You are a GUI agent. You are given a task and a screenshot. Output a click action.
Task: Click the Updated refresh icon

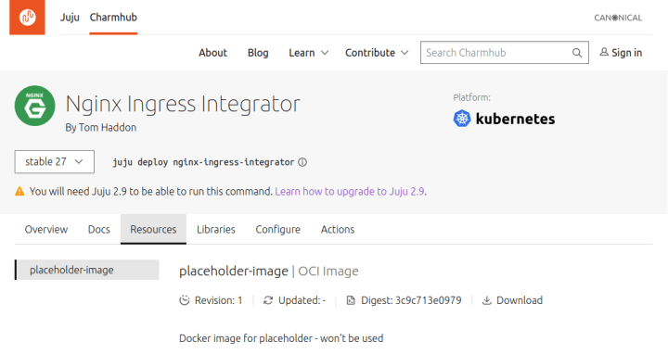(268, 300)
